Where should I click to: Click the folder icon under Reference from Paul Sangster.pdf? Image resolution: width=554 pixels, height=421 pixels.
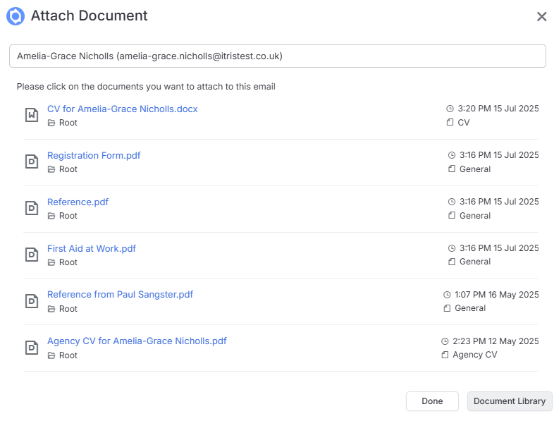[x=51, y=309]
